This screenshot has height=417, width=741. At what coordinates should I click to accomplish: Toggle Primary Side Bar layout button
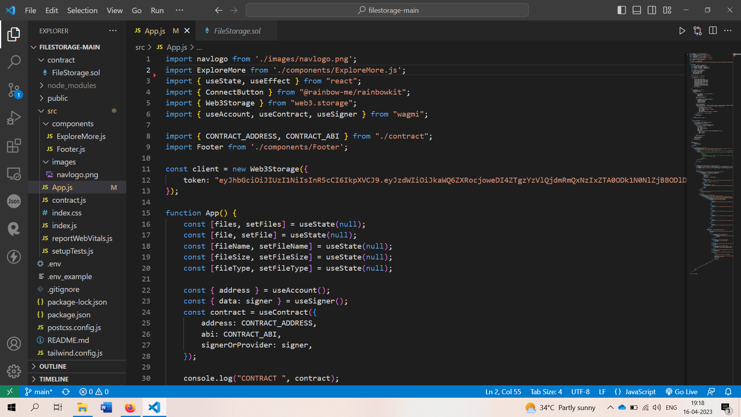tap(621, 10)
